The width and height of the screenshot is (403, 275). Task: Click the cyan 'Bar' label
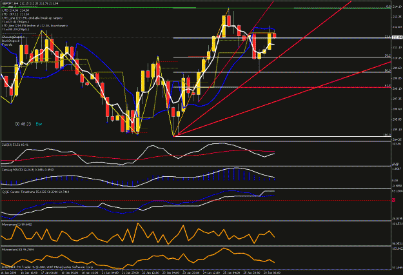(39, 124)
